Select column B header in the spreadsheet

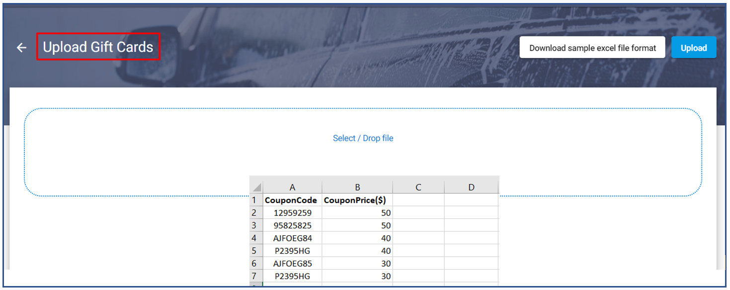(357, 187)
